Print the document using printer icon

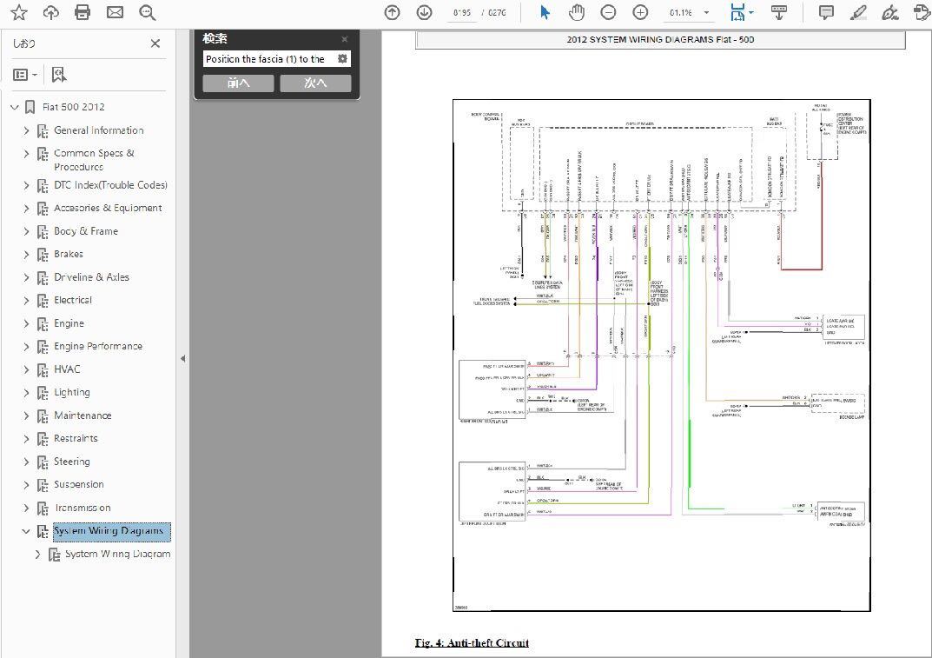pos(83,12)
